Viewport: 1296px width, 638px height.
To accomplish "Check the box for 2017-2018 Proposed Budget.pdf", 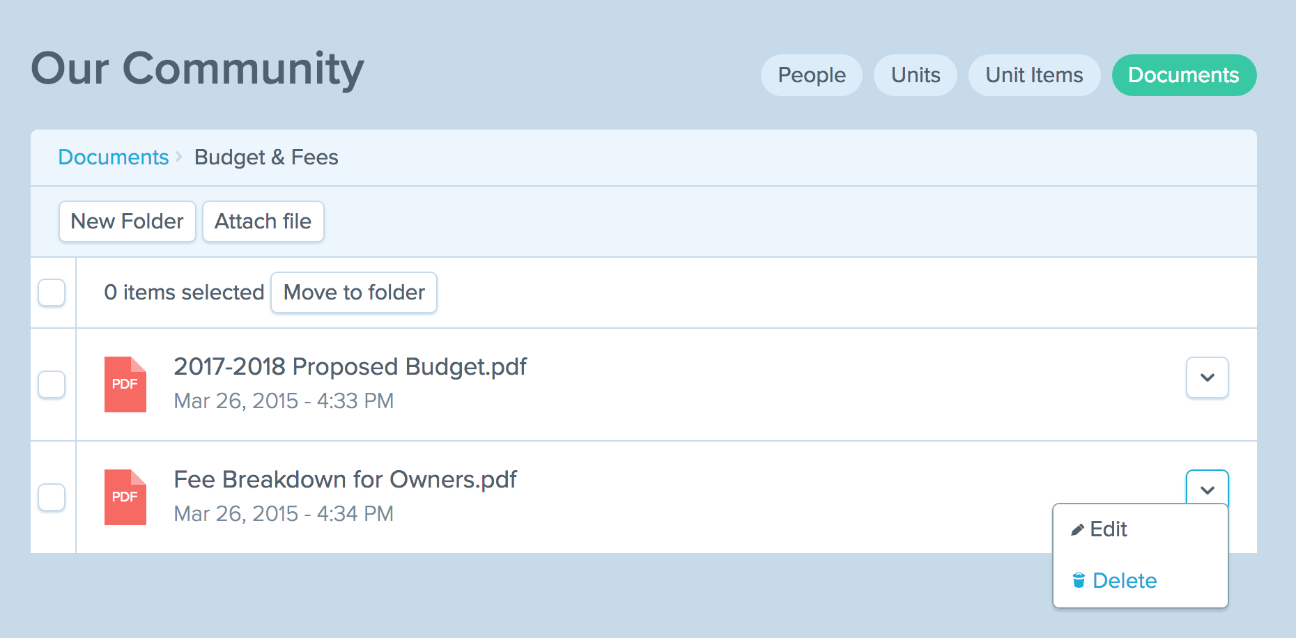I will [52, 384].
